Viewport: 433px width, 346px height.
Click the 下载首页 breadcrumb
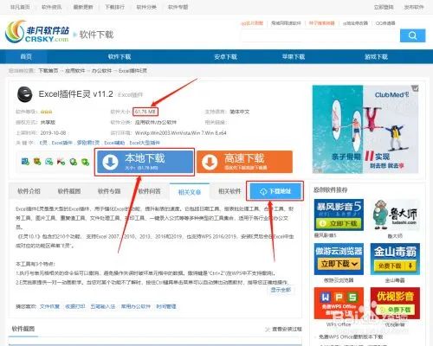48,70
